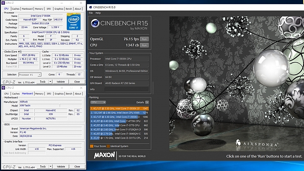Click Tools button in bottom CPU-Z
This screenshot has height=171, width=304.
(43, 166)
